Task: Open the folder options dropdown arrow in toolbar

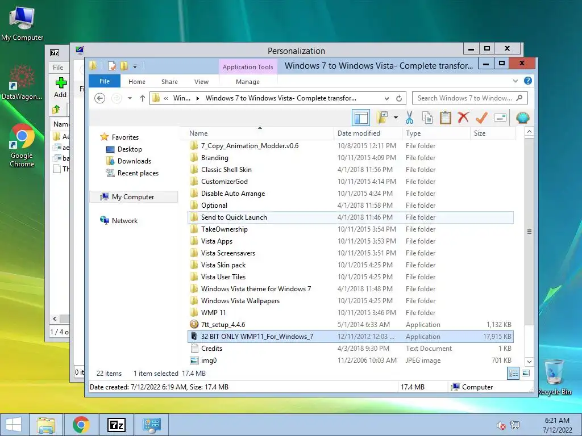Action: 396,118
